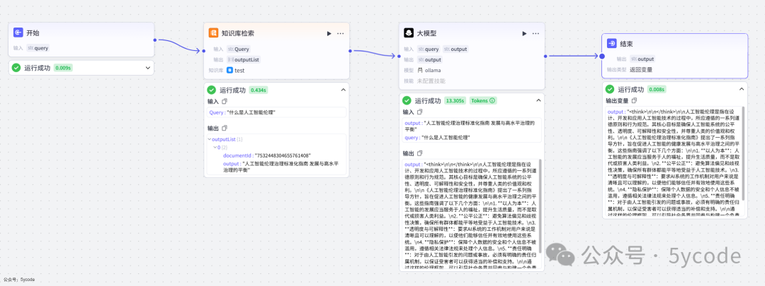Click the documentId value 7532448304655761408

coord(283,155)
